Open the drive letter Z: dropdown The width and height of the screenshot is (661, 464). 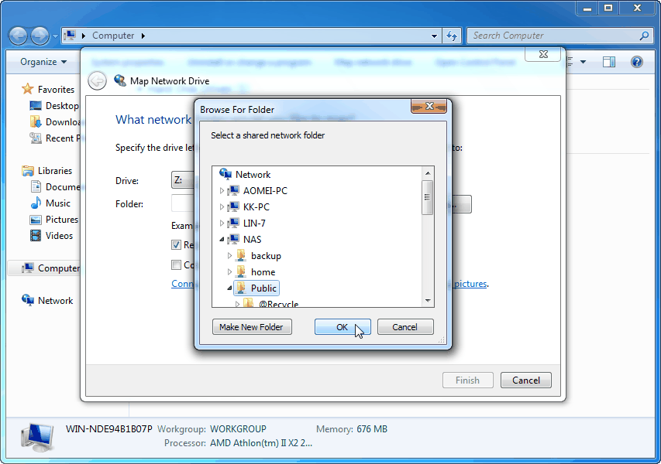184,179
